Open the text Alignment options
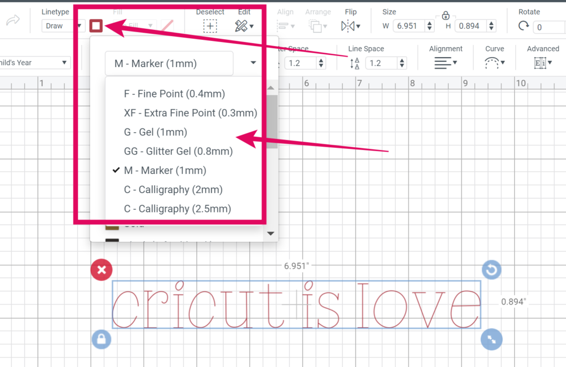Viewport: 566px width, 367px height. (x=446, y=63)
